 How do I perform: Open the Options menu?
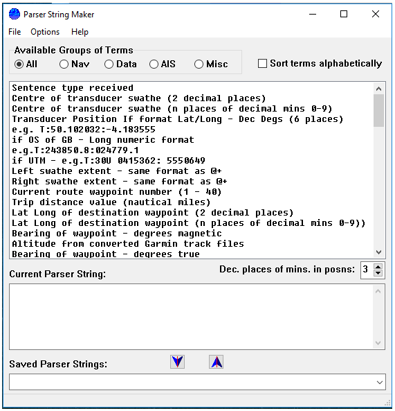(x=45, y=32)
